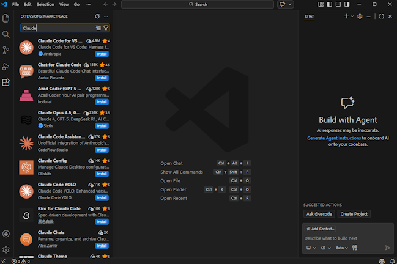Image resolution: width=397 pixels, height=264 pixels.
Task: Open Extensions view more actions menu
Action: 106,16
